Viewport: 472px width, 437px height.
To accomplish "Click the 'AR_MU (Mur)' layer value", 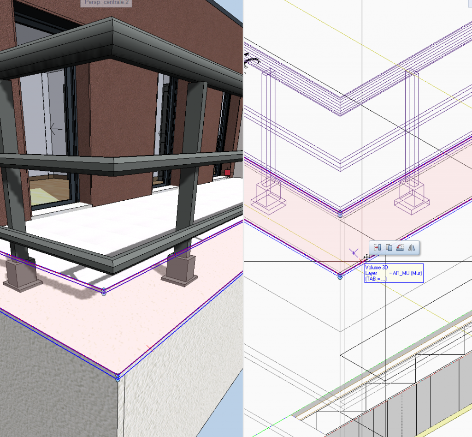I will 407,273.
